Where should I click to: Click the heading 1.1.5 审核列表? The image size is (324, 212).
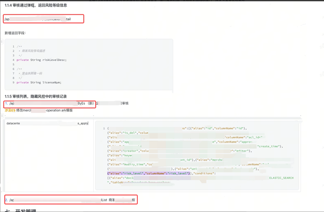tap(36, 97)
